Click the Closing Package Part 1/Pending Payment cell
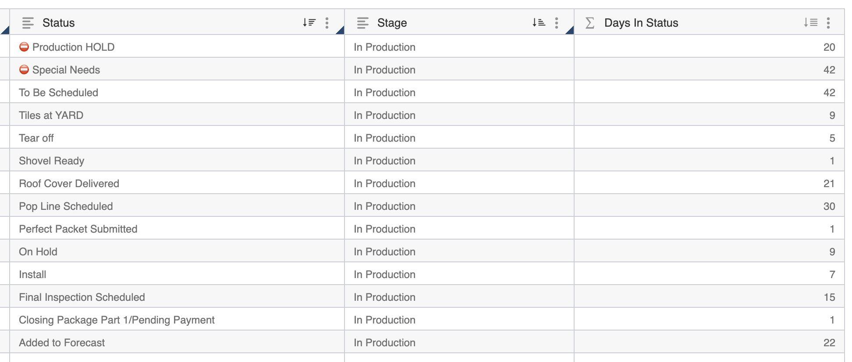Viewport: 852px width, 362px height. tap(117, 320)
